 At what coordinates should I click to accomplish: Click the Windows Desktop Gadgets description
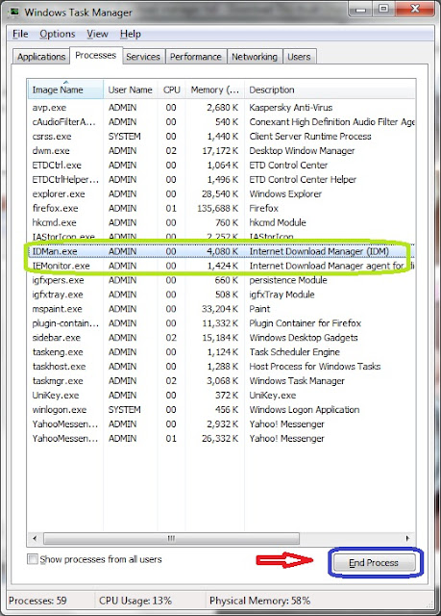click(304, 338)
